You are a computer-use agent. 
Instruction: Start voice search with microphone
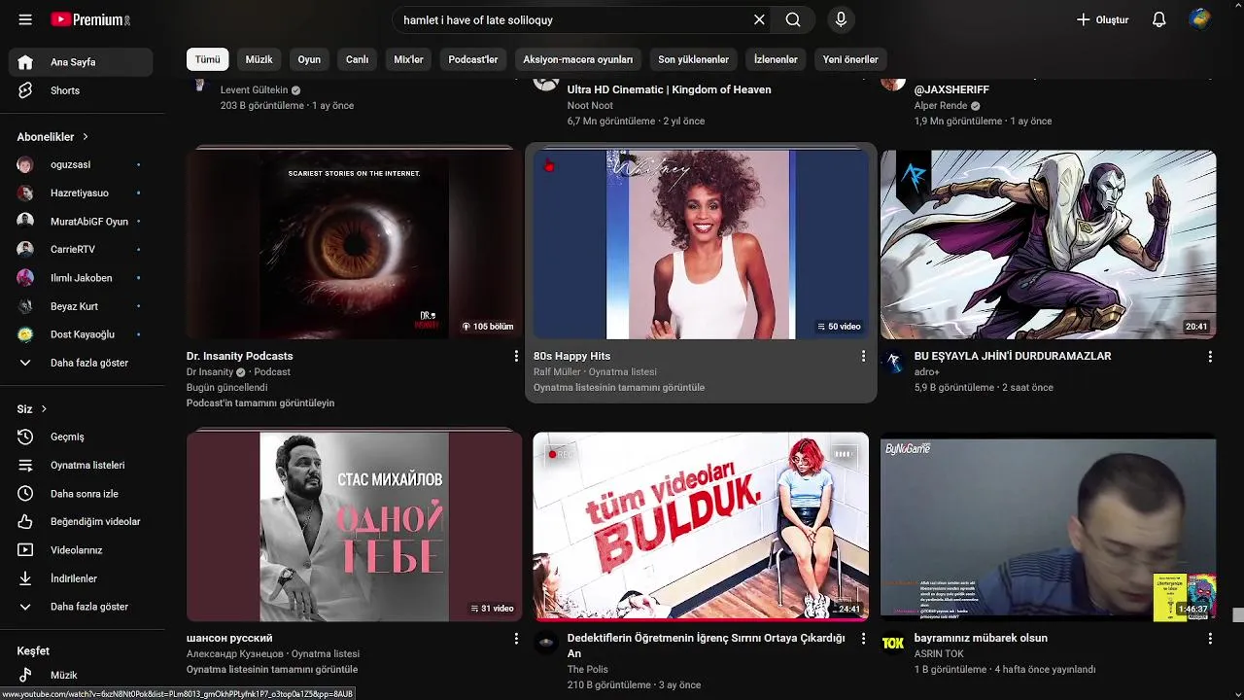(841, 19)
